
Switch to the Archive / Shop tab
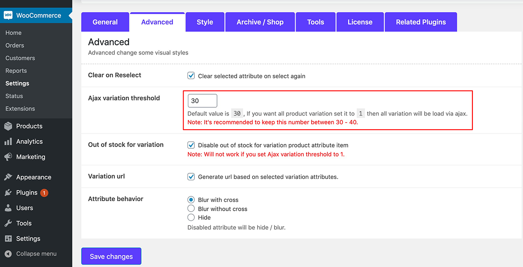260,22
